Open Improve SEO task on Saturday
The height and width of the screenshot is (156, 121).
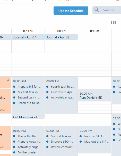tap(96, 136)
